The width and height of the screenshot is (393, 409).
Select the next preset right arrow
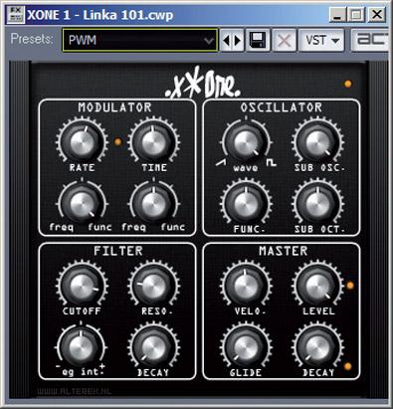pos(238,41)
